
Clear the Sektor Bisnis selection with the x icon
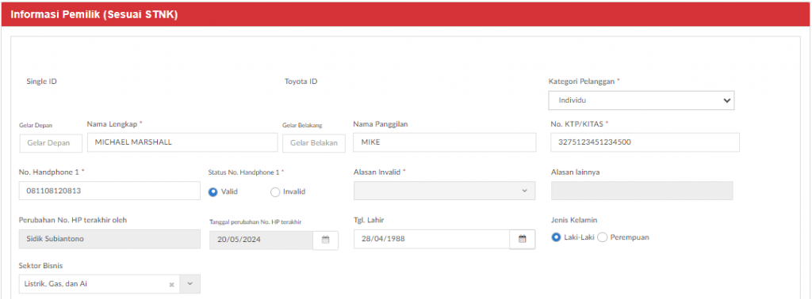pyautogui.click(x=171, y=285)
